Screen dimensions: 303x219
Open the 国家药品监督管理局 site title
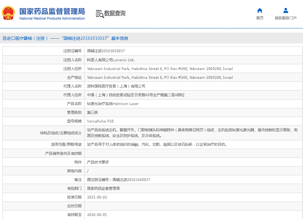52,11
